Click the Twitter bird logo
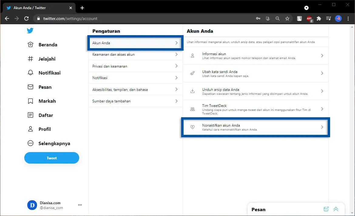This screenshot has height=216, width=355. tap(30, 31)
